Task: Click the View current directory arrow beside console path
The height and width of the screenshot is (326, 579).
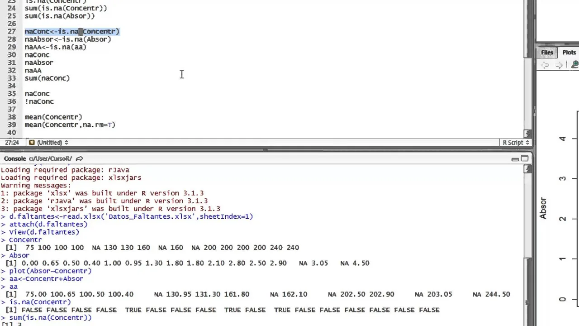Action: pos(80,158)
